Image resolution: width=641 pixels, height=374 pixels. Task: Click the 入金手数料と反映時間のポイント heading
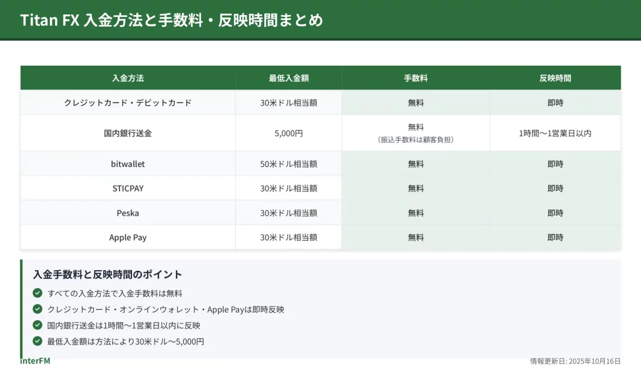(x=108, y=275)
